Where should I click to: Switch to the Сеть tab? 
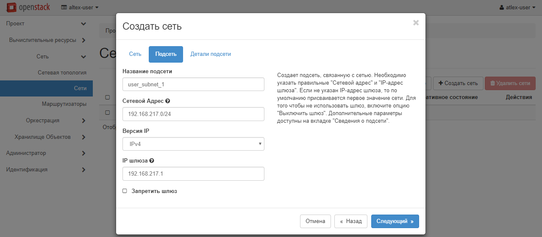135,54
